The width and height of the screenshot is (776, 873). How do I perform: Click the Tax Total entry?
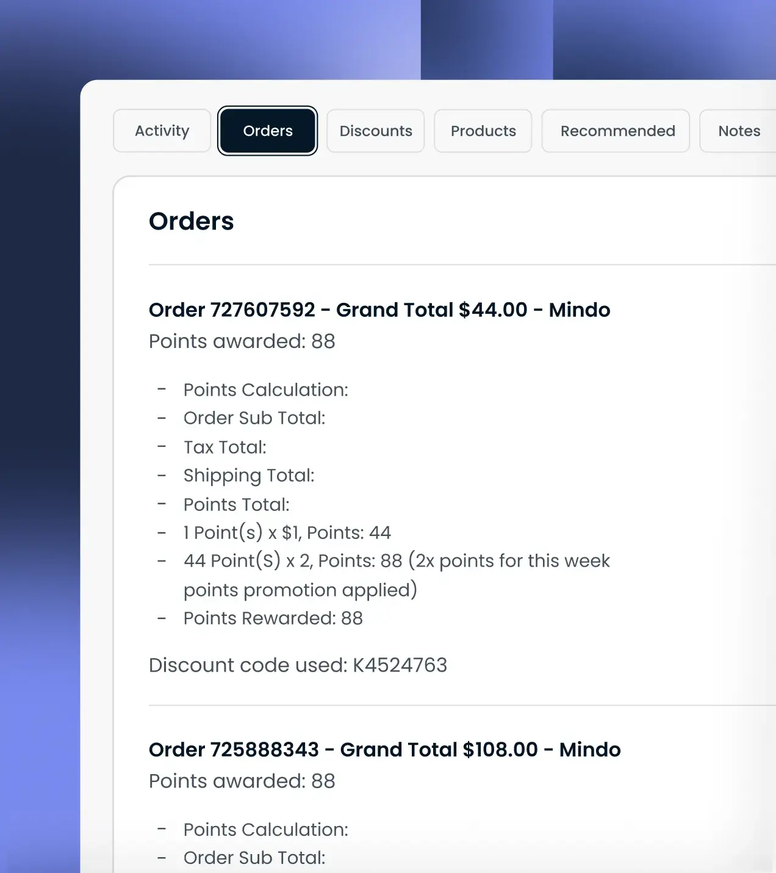click(225, 447)
